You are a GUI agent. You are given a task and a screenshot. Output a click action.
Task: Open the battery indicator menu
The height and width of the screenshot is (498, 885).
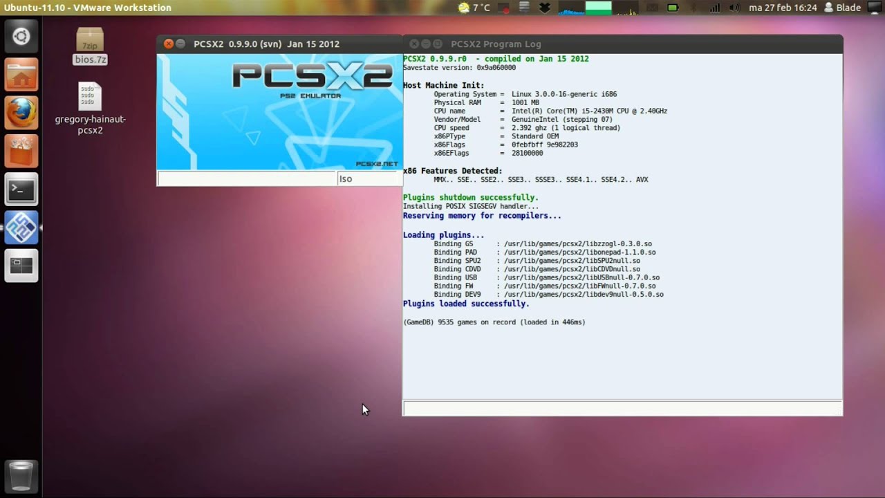click(673, 8)
